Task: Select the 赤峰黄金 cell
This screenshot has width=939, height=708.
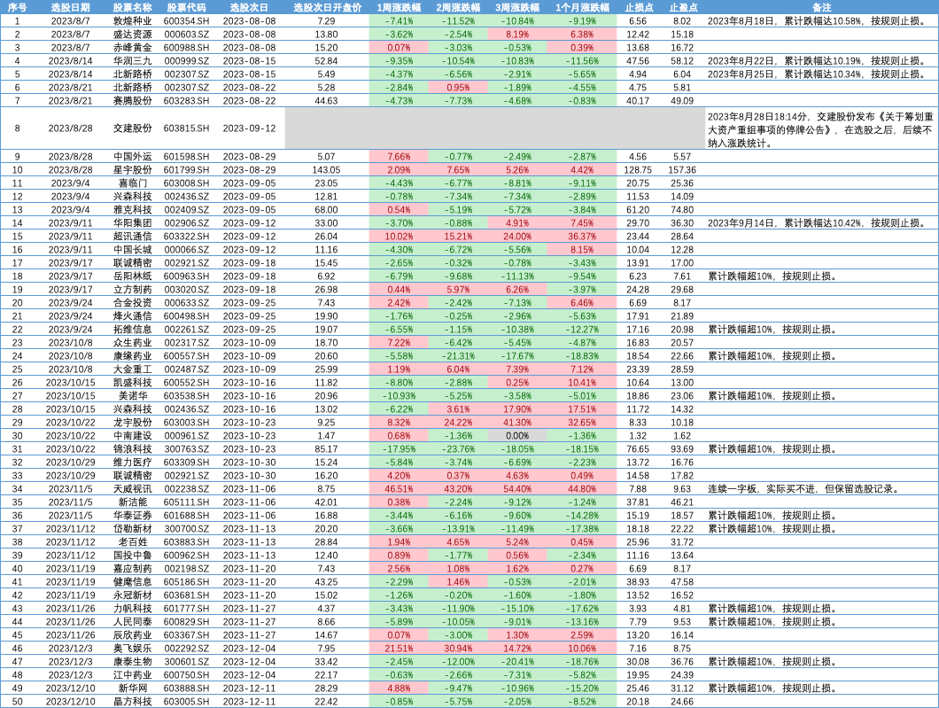Action: point(132,47)
